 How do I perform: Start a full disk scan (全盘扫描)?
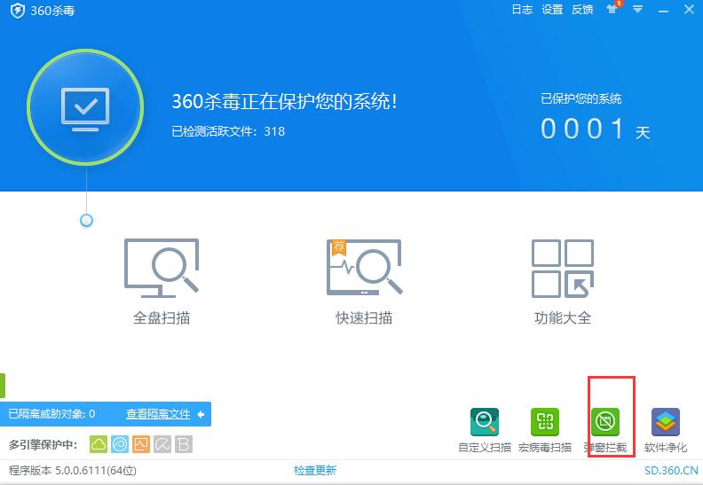point(162,282)
